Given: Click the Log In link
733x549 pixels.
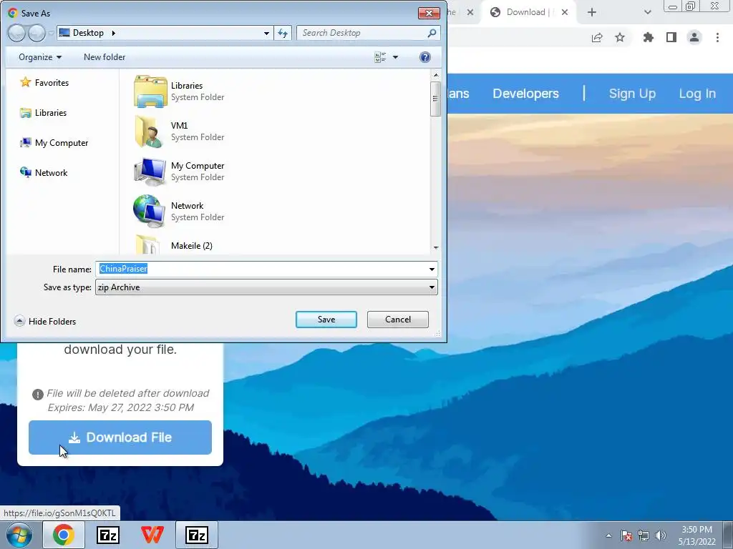Looking at the screenshot, I should point(697,94).
